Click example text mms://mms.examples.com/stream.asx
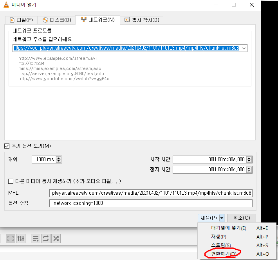This screenshot has height=260, width=278. 60,68
